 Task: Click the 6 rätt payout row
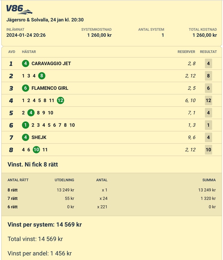(112, 207)
